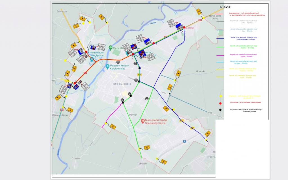Click the Pomian district label
Image resolution: width=288 pixels, height=180 pixels.
(133, 115)
